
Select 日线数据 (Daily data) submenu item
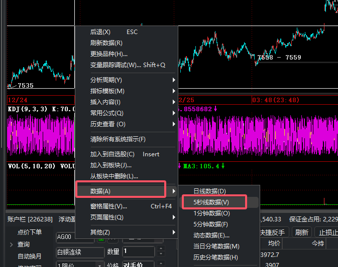click(x=209, y=191)
